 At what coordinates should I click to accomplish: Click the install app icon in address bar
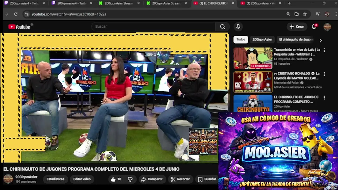coord(297,14)
